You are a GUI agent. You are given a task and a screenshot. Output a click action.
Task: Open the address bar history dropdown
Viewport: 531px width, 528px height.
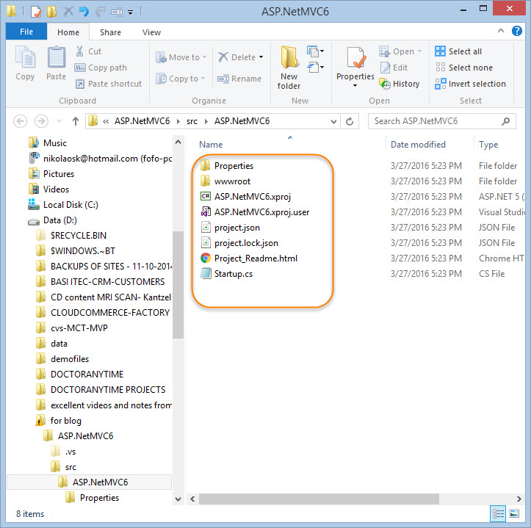[333, 122]
